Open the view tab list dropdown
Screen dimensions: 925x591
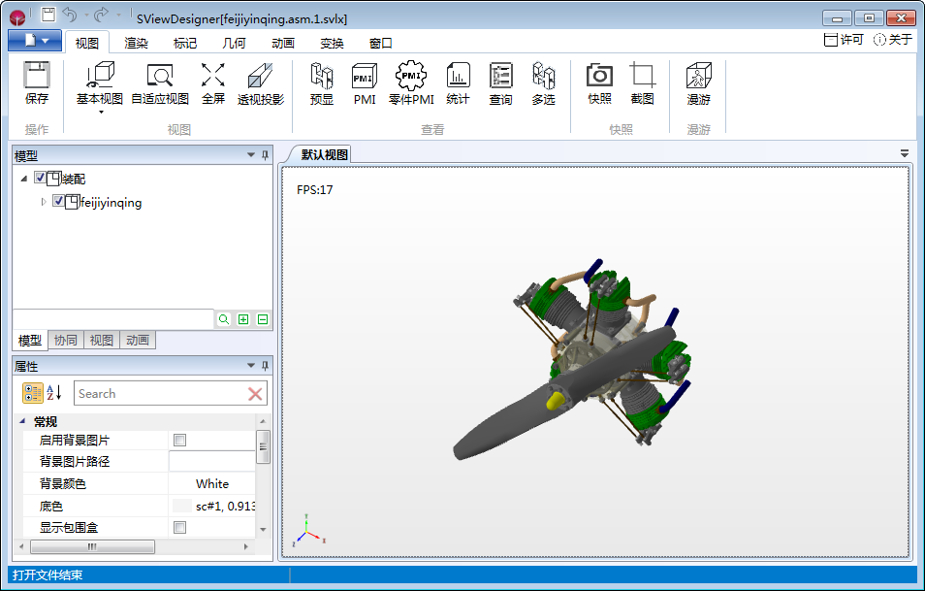905,153
